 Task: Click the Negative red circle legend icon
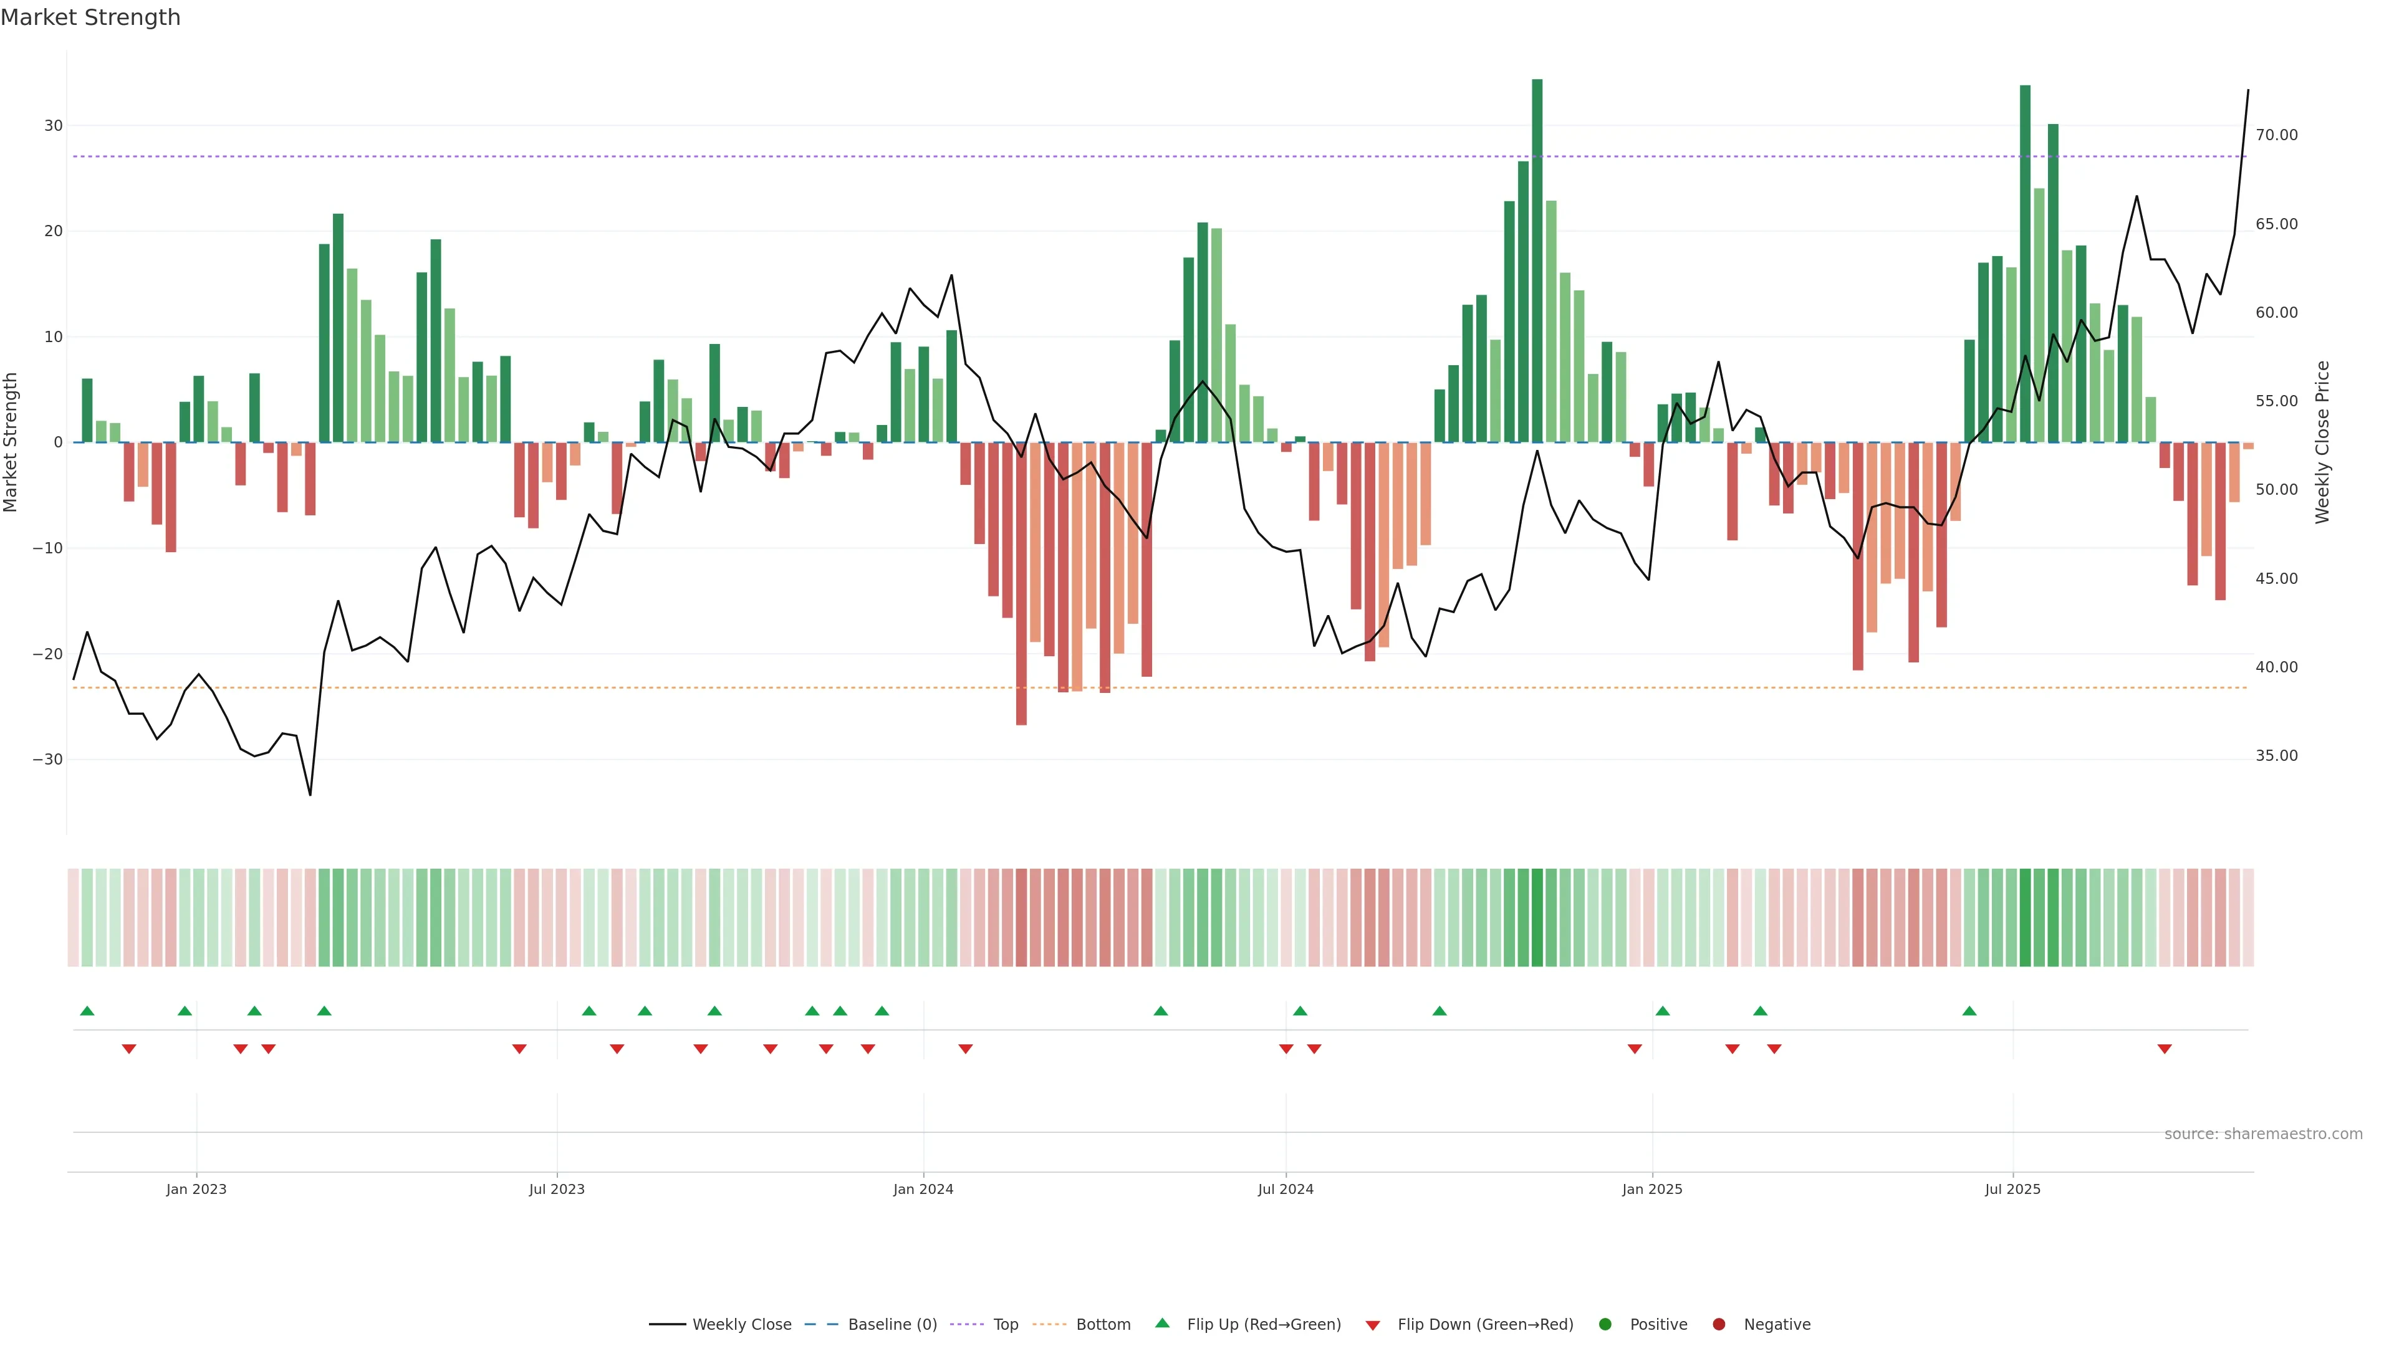pyautogui.click(x=1718, y=1325)
